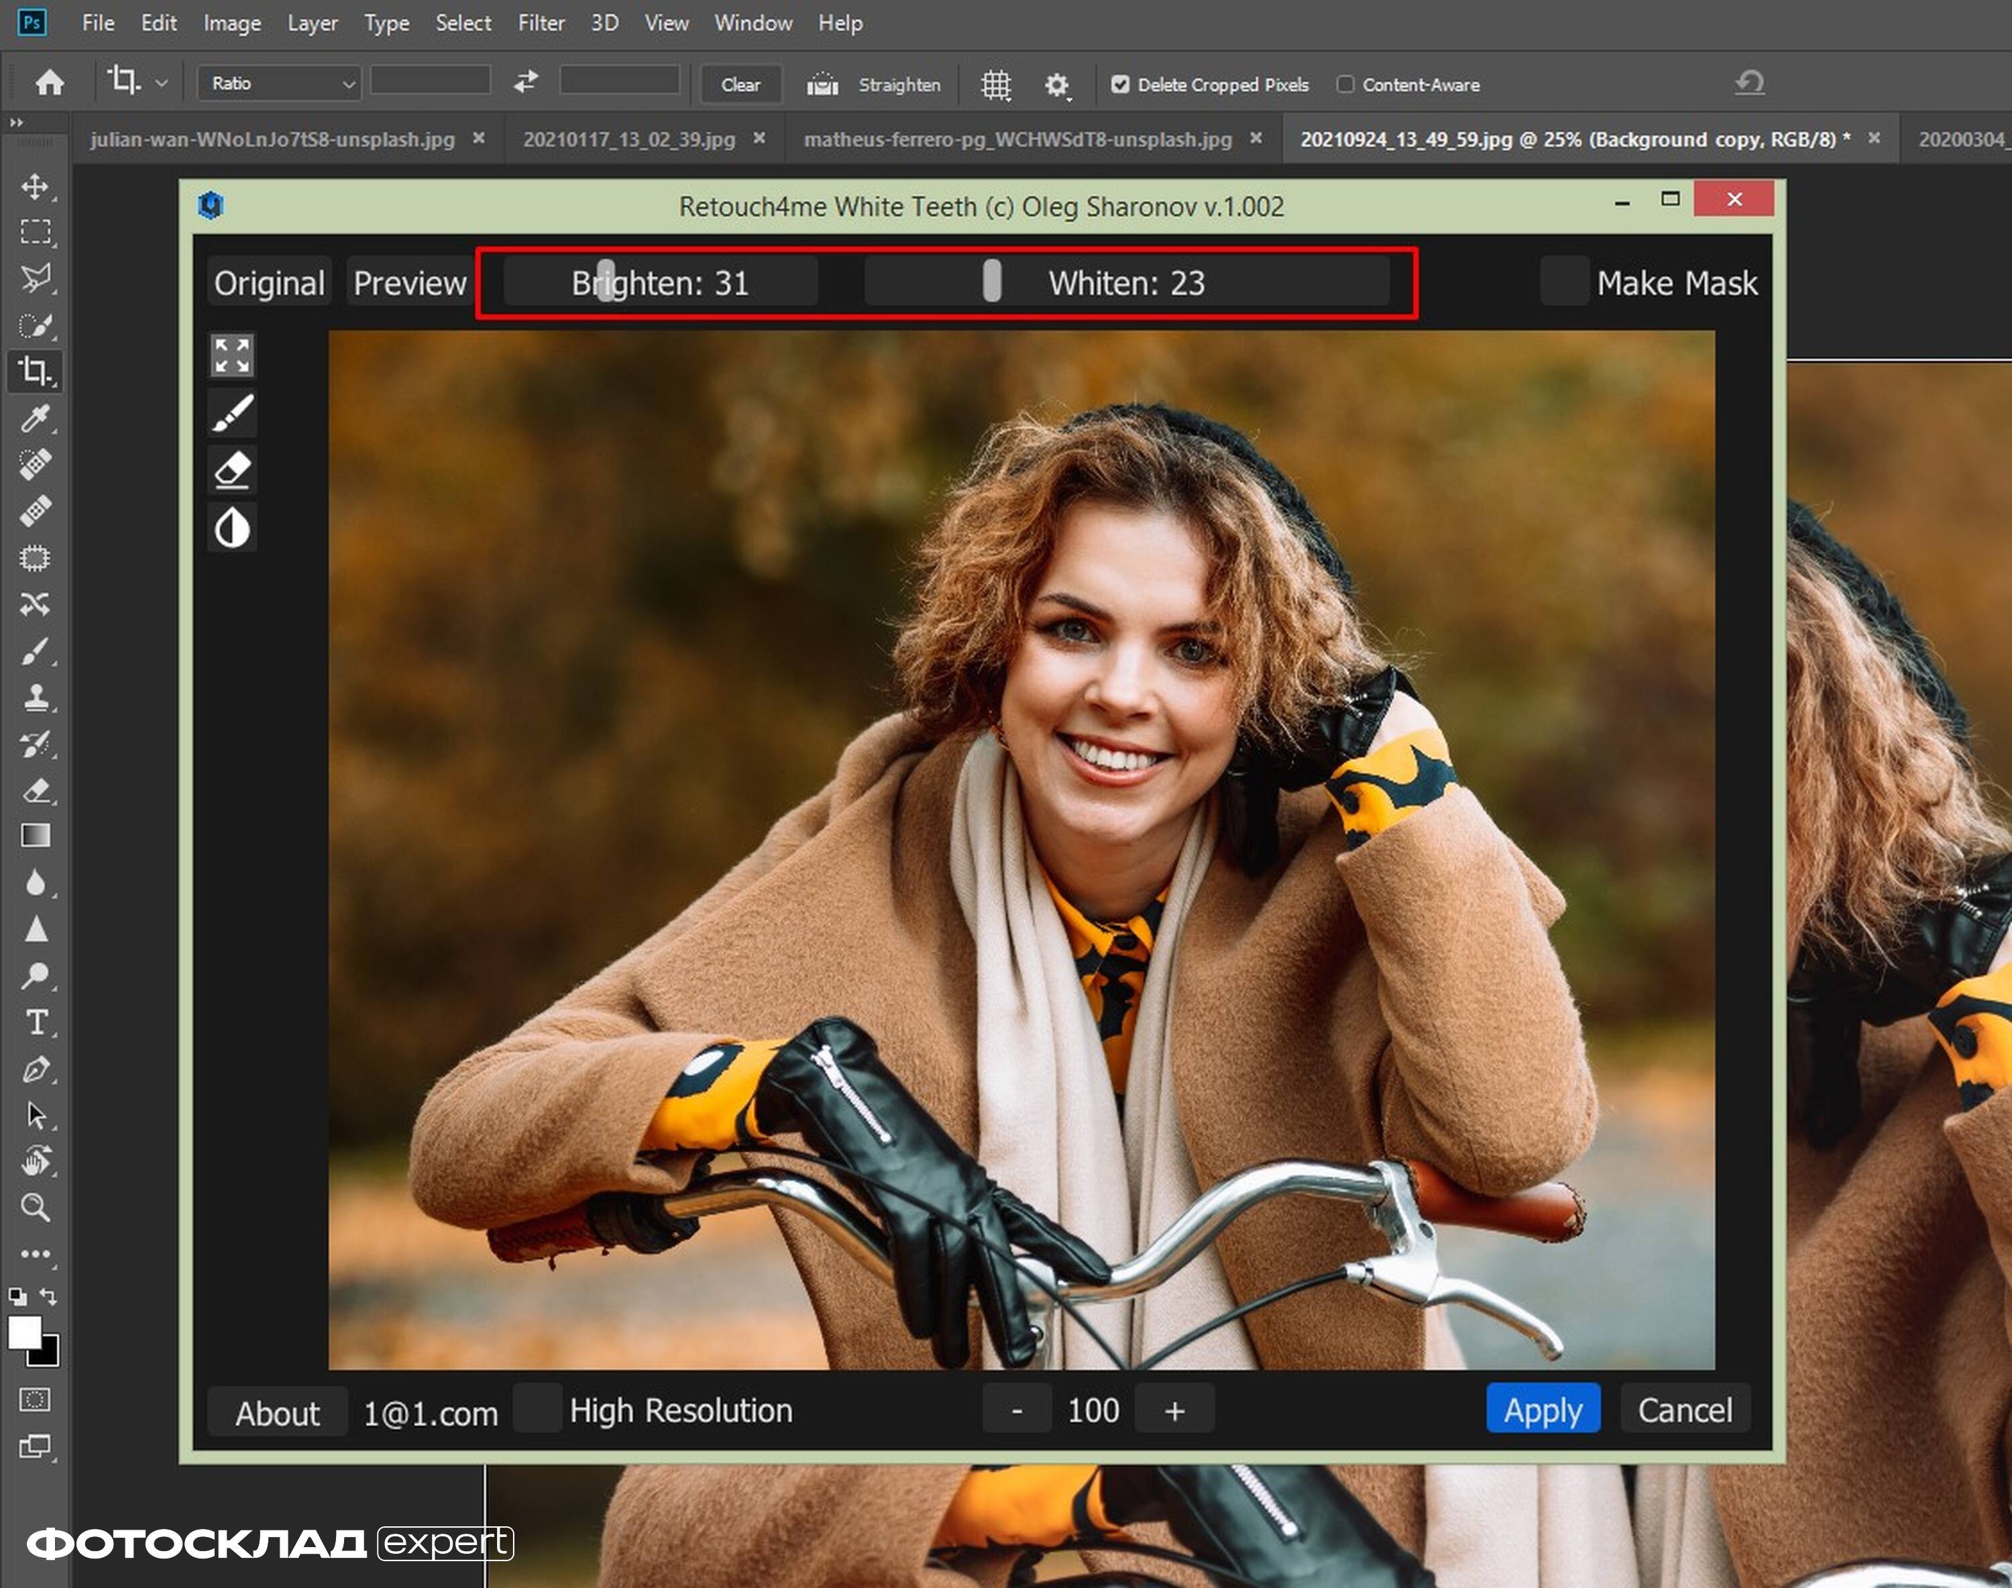The image size is (2012, 1588).
Task: Select the Move tool
Action: tap(36, 186)
